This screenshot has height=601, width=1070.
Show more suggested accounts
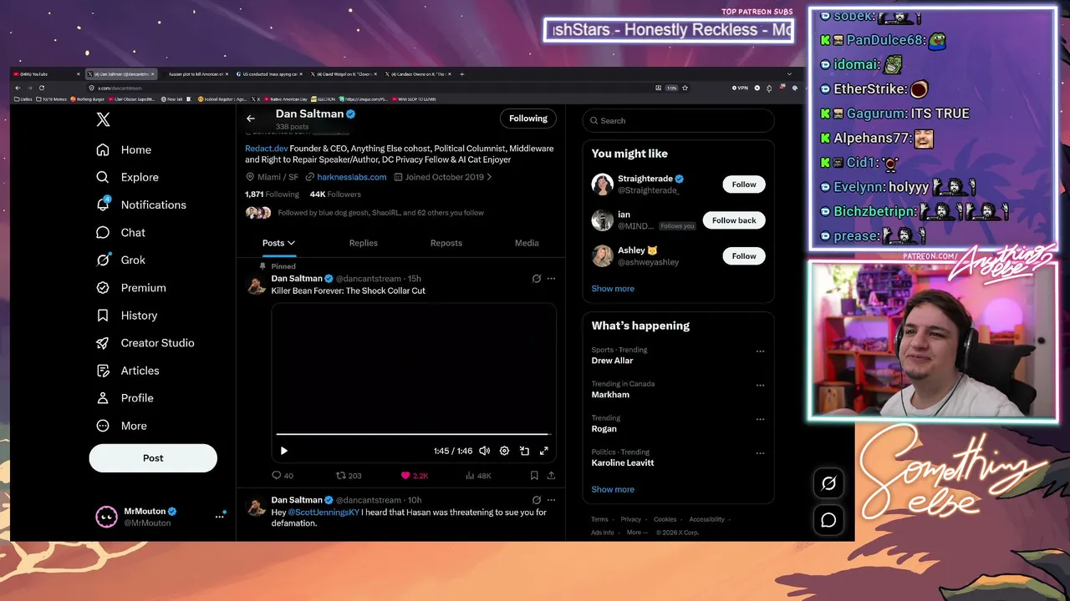pyautogui.click(x=613, y=289)
